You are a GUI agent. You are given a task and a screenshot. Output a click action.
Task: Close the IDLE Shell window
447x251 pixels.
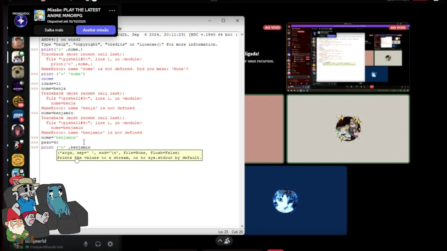point(237,21)
